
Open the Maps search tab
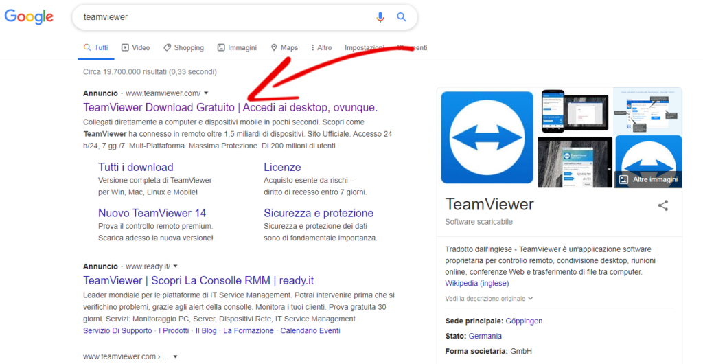pyautogui.click(x=284, y=48)
